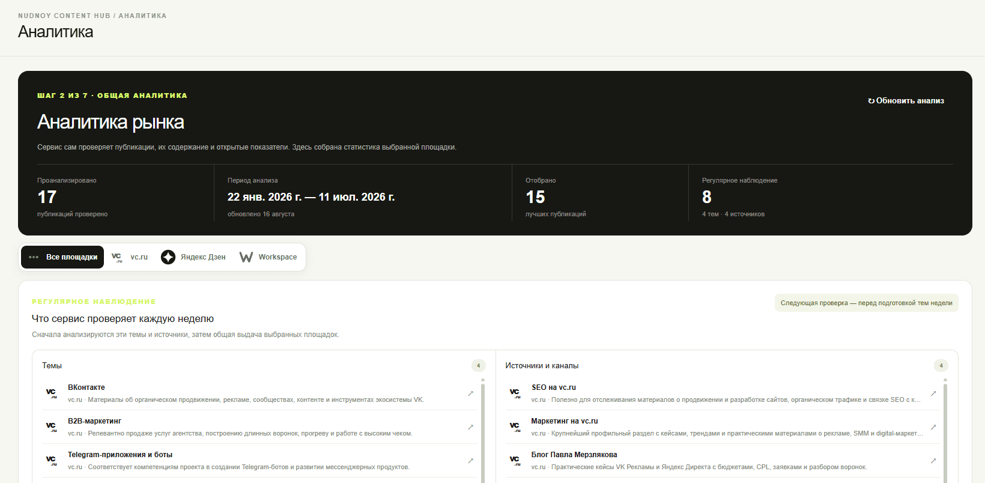This screenshot has height=483, width=985.
Task: Click the Аналитика page title
Action: click(55, 32)
